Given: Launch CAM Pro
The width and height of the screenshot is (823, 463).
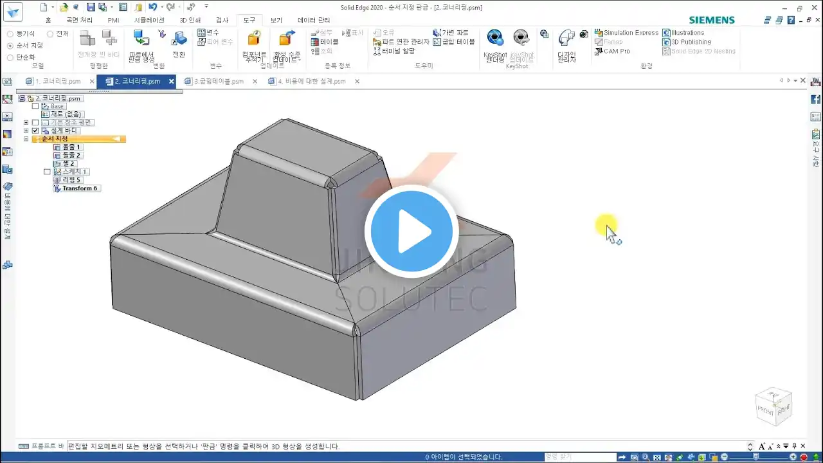Looking at the screenshot, I should coord(612,51).
